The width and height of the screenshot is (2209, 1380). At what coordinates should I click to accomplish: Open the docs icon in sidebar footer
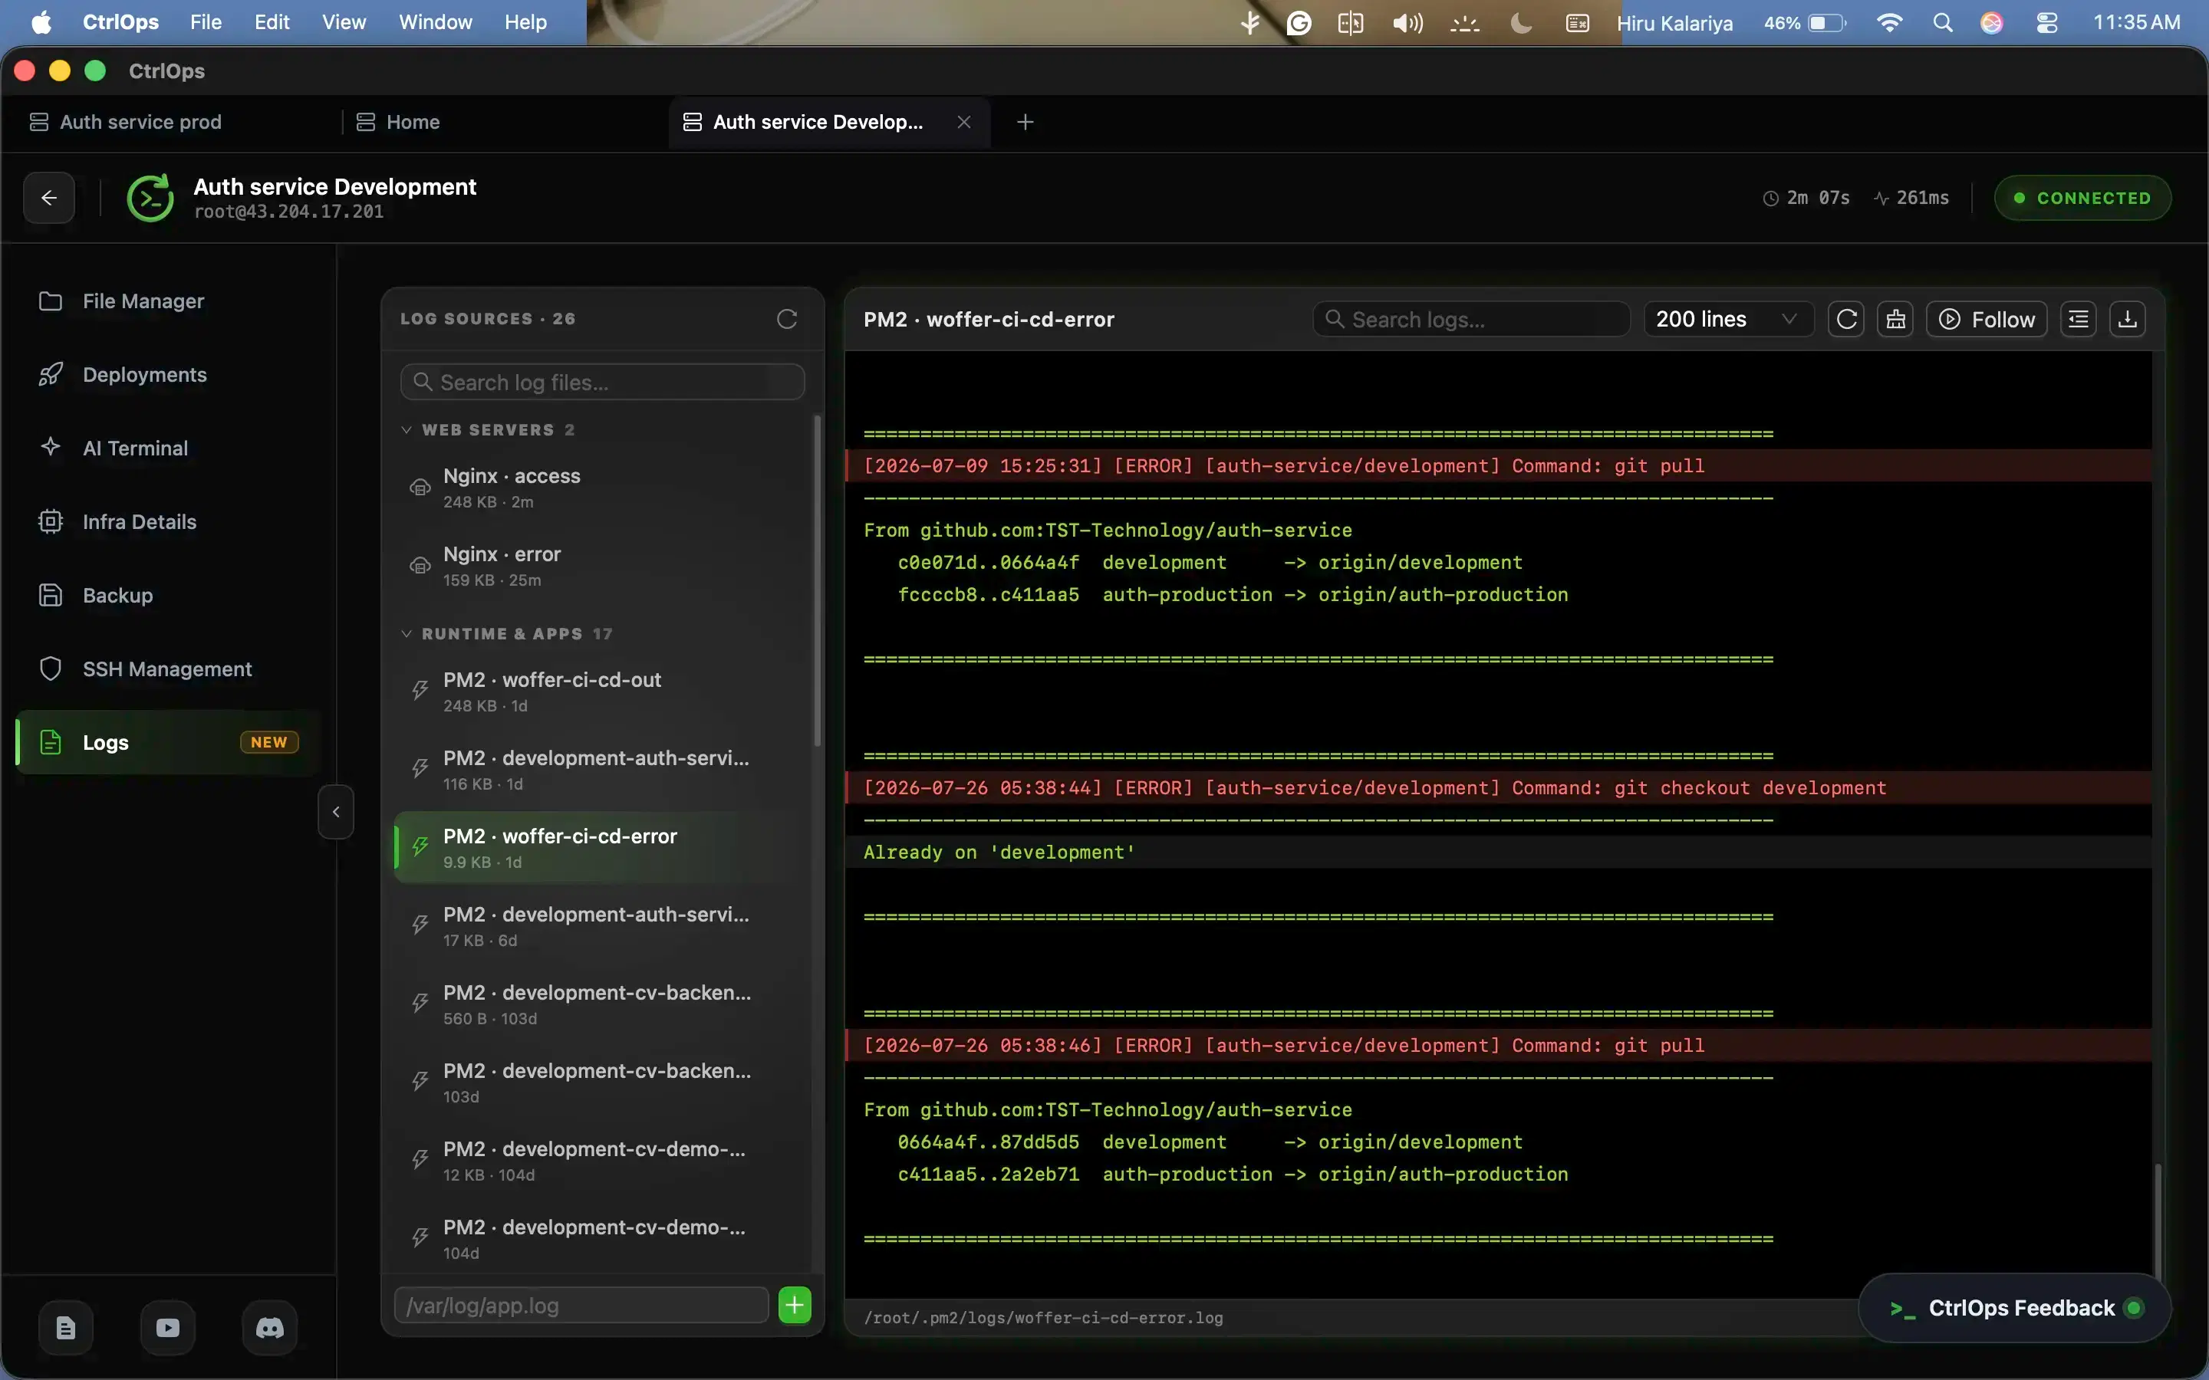(66, 1327)
